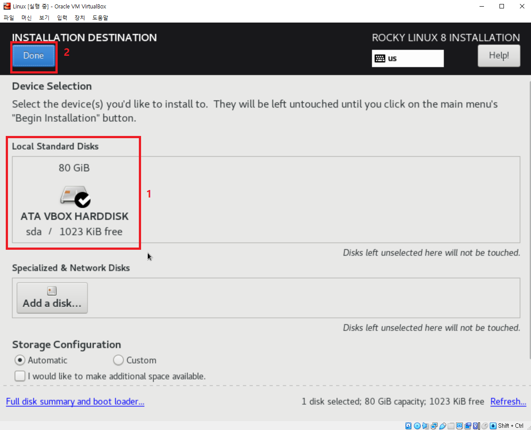Click the USB devices status icon
The image size is (531, 430).
tap(443, 426)
